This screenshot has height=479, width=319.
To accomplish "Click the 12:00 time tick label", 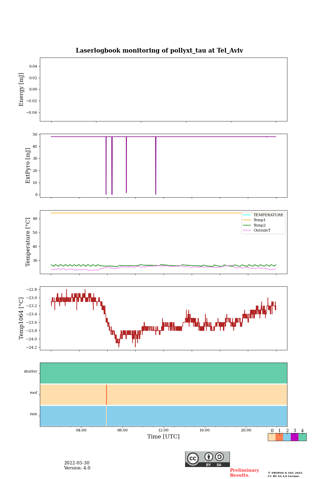I will tap(163, 430).
